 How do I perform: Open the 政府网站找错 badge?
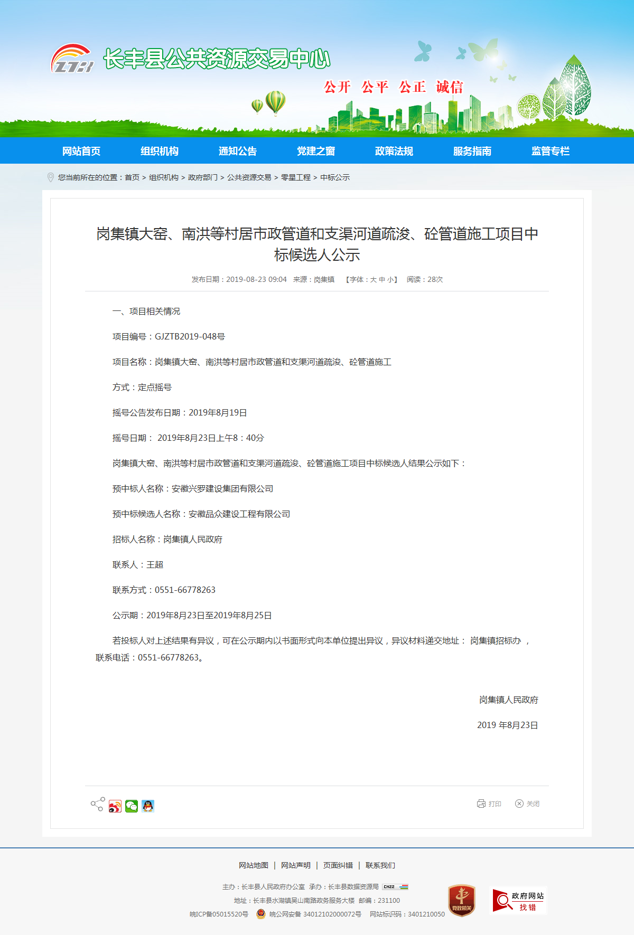tap(518, 900)
